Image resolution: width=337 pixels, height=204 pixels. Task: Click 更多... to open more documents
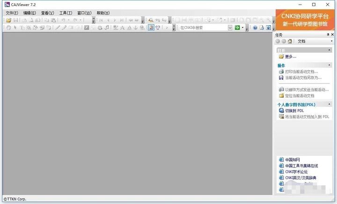coord(291,56)
